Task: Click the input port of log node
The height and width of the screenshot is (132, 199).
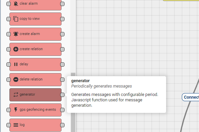Action: [x=8, y=125]
